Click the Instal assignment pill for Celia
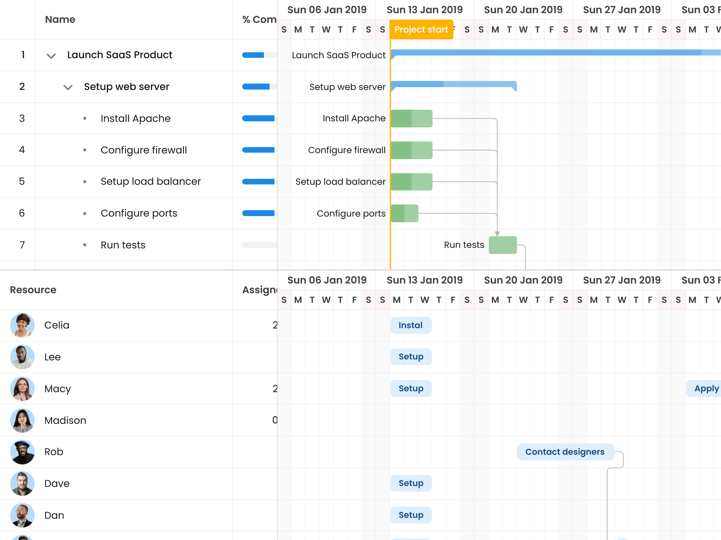This screenshot has width=721, height=540. pos(410,325)
